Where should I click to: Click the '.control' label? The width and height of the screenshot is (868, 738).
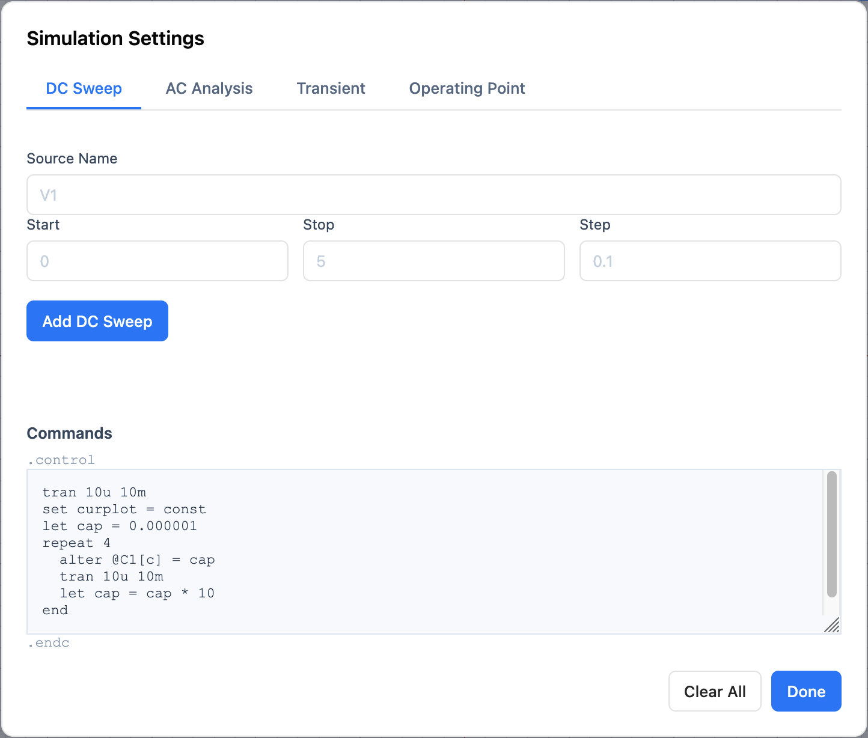(61, 460)
